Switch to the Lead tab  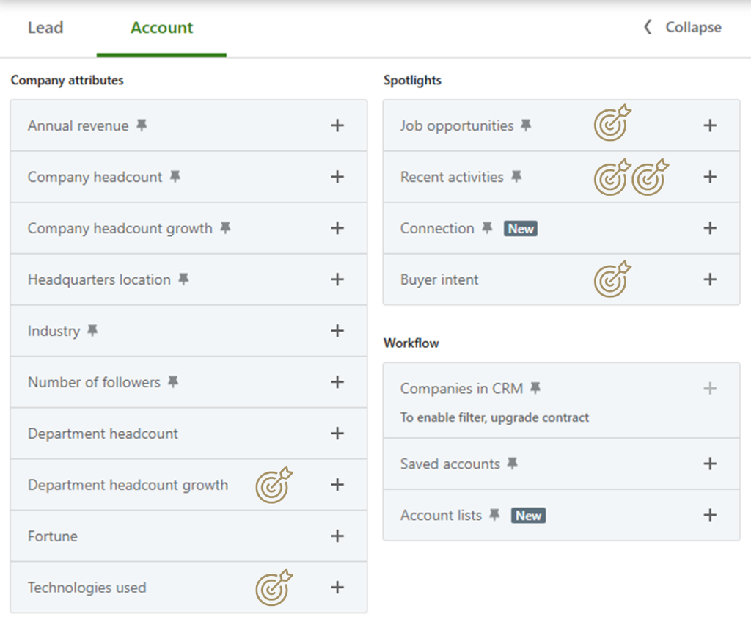tap(45, 28)
